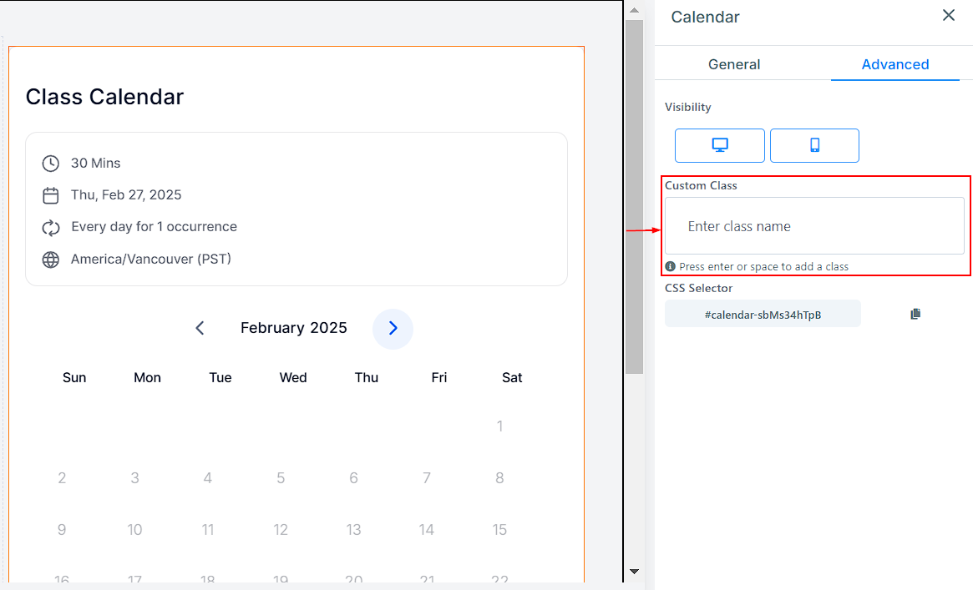Copy the CSS selector to clipboard

915,314
